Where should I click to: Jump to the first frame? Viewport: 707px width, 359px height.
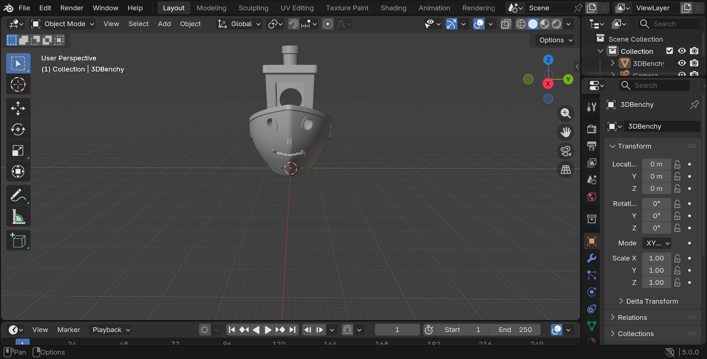[x=232, y=330]
